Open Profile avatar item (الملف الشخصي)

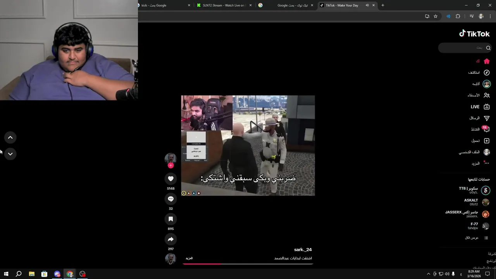[487, 152]
